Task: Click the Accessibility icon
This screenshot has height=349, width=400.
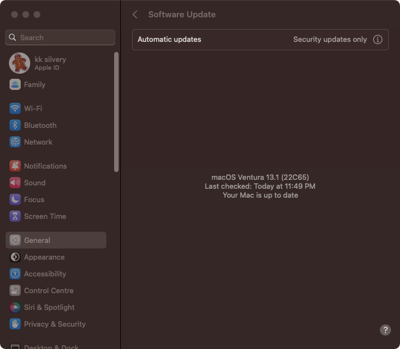Action: pos(15,274)
